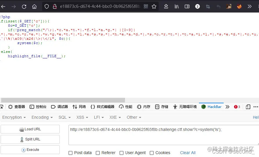This screenshot has width=259, height=157.
Task: Click the horizontal page scrollbar
Action: [63, 100]
